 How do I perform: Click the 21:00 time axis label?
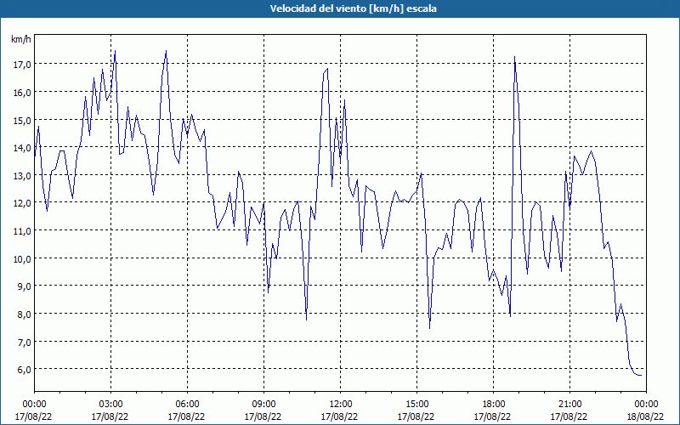coord(569,405)
